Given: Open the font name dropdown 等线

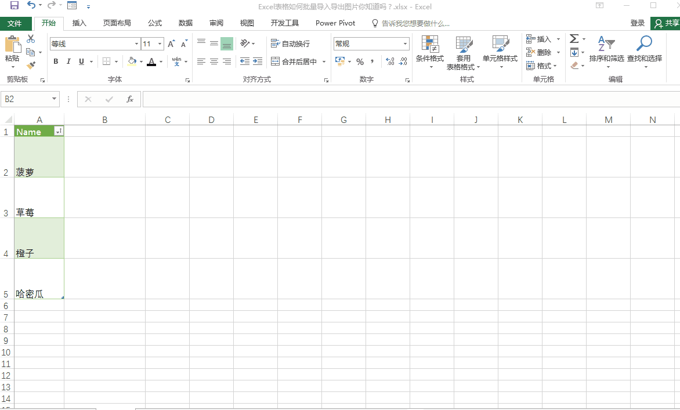Looking at the screenshot, I should click(136, 44).
